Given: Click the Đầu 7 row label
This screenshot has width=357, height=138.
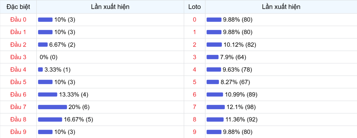Looking at the screenshot, I should click(18, 107).
